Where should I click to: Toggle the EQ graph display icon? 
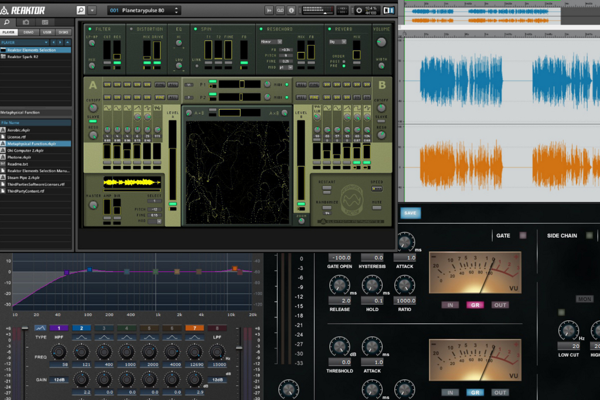pyautogui.click(x=40, y=328)
